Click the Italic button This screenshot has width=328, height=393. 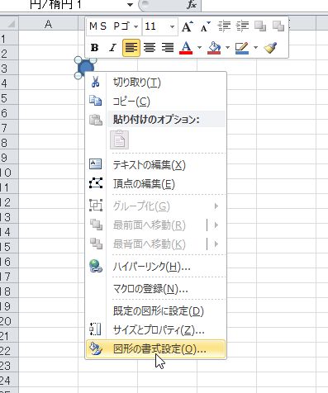(112, 48)
